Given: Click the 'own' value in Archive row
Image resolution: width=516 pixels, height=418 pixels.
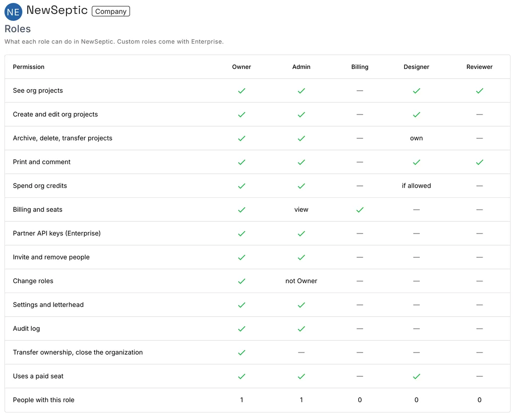Looking at the screenshot, I should (x=416, y=138).
